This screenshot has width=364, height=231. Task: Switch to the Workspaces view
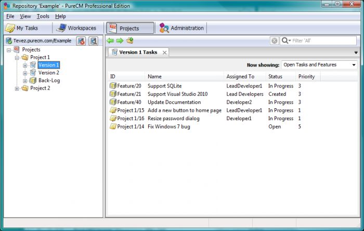coord(76,28)
